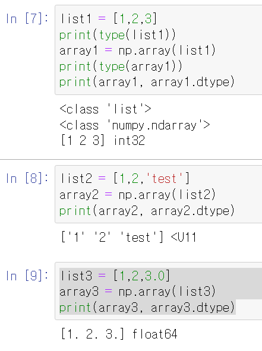Click the list3 = [1,2,3.0] highlighted line

tap(115, 276)
